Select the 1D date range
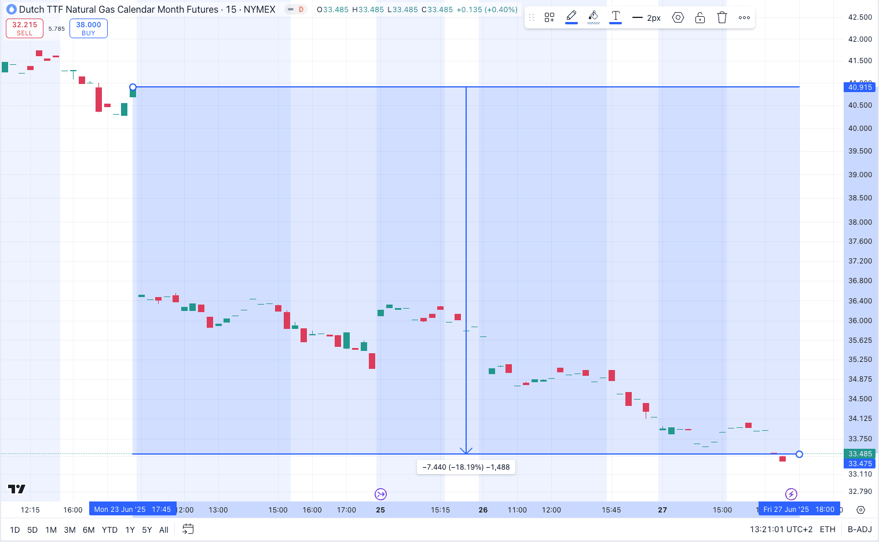 [x=14, y=530]
